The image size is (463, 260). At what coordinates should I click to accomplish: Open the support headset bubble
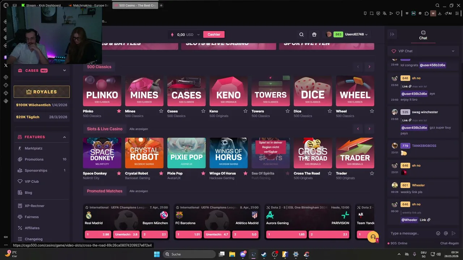click(373, 237)
